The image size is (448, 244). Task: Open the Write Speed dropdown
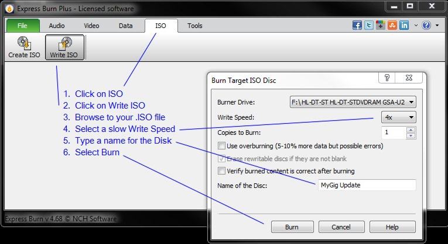pyautogui.click(x=399, y=117)
